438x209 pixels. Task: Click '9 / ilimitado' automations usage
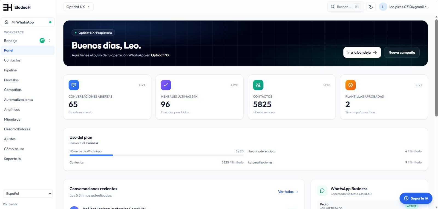coord(413,162)
